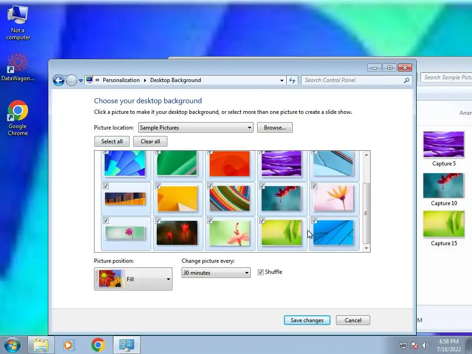Open the Picture location dropdown
This screenshot has width=472, height=354.
tap(195, 128)
